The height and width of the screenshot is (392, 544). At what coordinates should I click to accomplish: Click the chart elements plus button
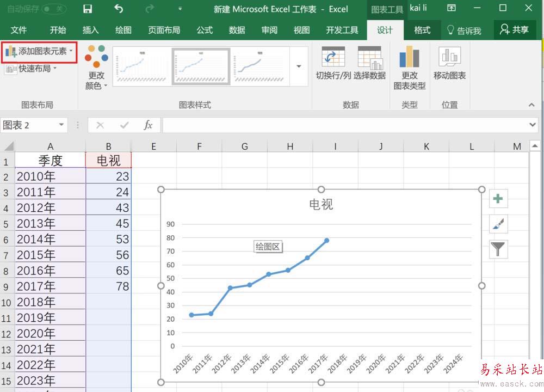[498, 199]
